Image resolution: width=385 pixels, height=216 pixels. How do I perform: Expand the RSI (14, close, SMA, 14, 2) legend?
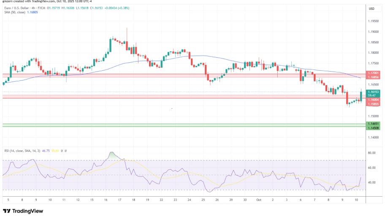pos(20,151)
